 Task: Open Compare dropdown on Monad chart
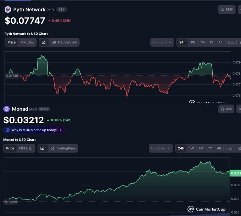click(x=161, y=148)
